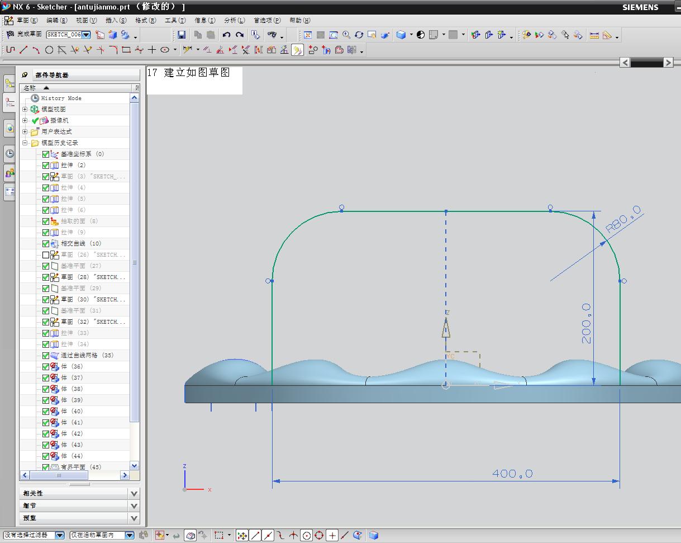Click the navigator horizontal scrollbar right arrow
The image size is (681, 543).
point(125,475)
